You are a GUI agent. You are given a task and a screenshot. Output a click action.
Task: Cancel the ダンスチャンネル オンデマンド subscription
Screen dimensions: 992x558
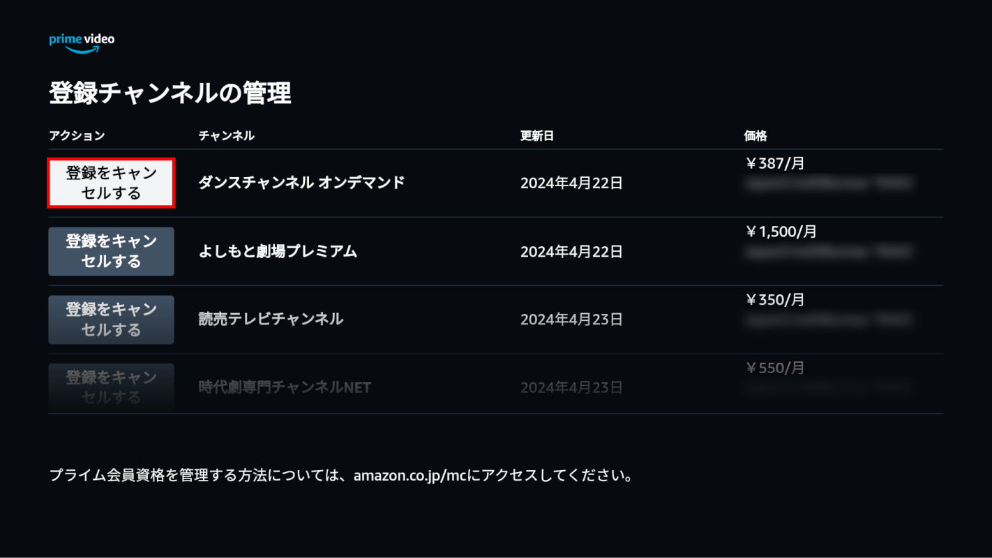(x=111, y=183)
